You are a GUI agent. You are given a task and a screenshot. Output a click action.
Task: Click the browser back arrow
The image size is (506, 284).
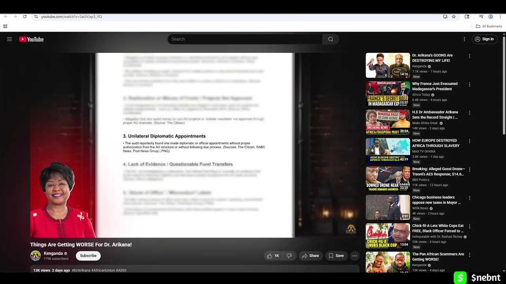pyautogui.click(x=6, y=17)
